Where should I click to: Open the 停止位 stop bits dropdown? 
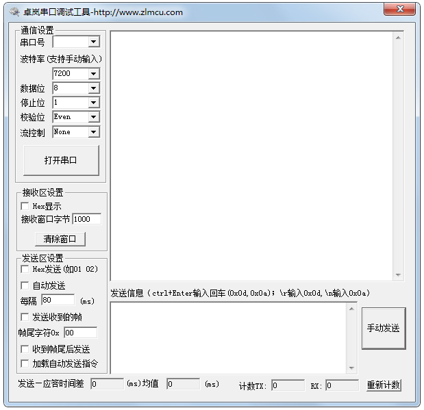94,103
